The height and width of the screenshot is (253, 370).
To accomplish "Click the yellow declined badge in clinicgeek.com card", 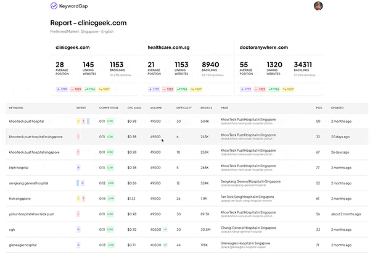I will point(104,89).
